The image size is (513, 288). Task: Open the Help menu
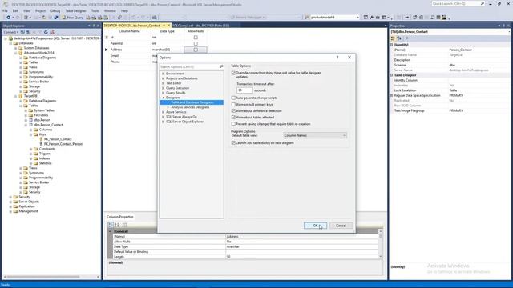point(125,10)
